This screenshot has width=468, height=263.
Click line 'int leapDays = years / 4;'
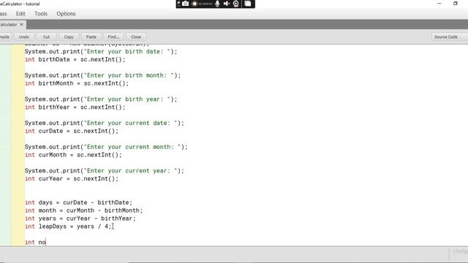[x=68, y=226]
